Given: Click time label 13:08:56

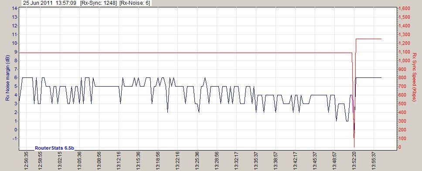Looking at the screenshot, I should pyautogui.click(x=99, y=161).
